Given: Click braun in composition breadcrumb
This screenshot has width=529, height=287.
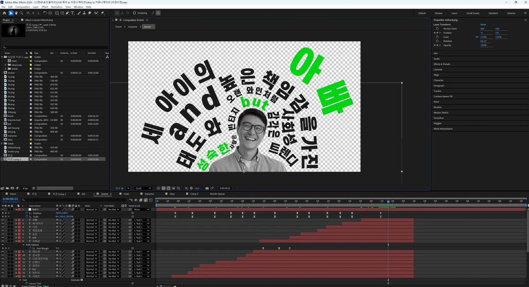Looking at the screenshot, I should 118,27.
